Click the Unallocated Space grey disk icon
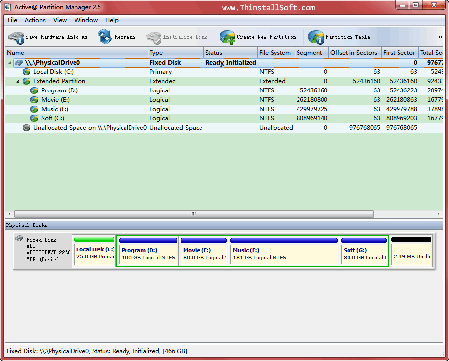 pyautogui.click(x=26, y=128)
